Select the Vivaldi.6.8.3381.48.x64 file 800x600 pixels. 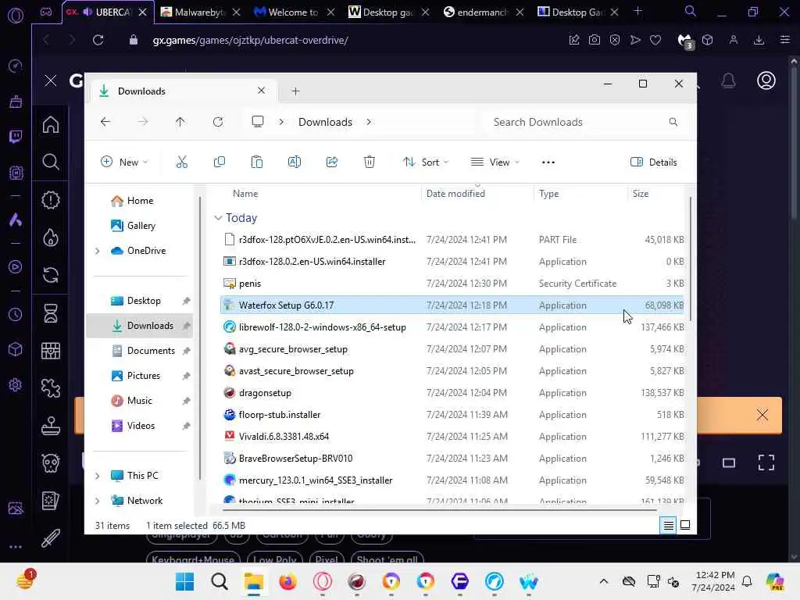452,436
